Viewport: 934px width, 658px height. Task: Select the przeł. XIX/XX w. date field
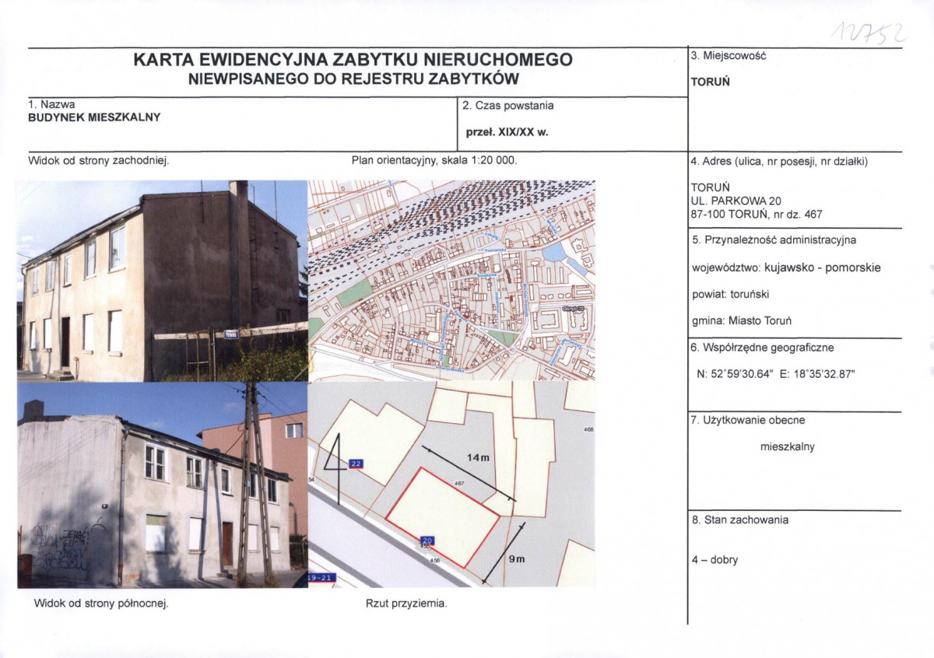[x=507, y=132]
